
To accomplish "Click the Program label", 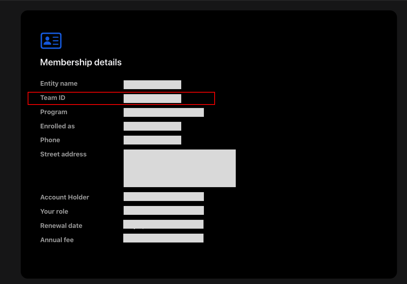I will click(54, 112).
